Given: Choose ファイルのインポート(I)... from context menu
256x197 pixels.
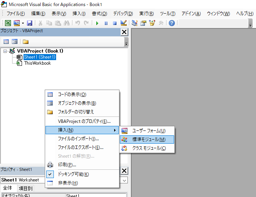Looking at the screenshot, I should pos(82,139).
